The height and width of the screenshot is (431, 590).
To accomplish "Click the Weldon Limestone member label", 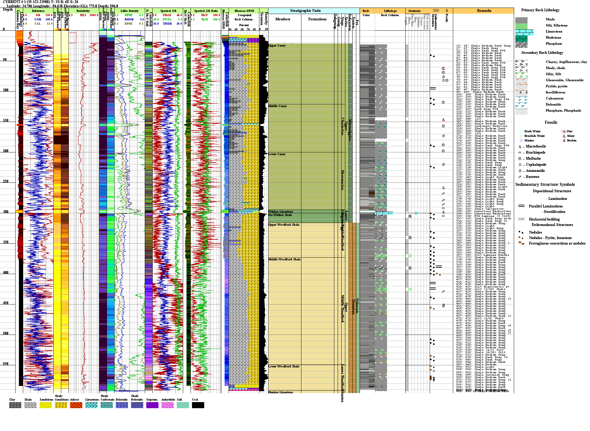I will click(x=280, y=211).
